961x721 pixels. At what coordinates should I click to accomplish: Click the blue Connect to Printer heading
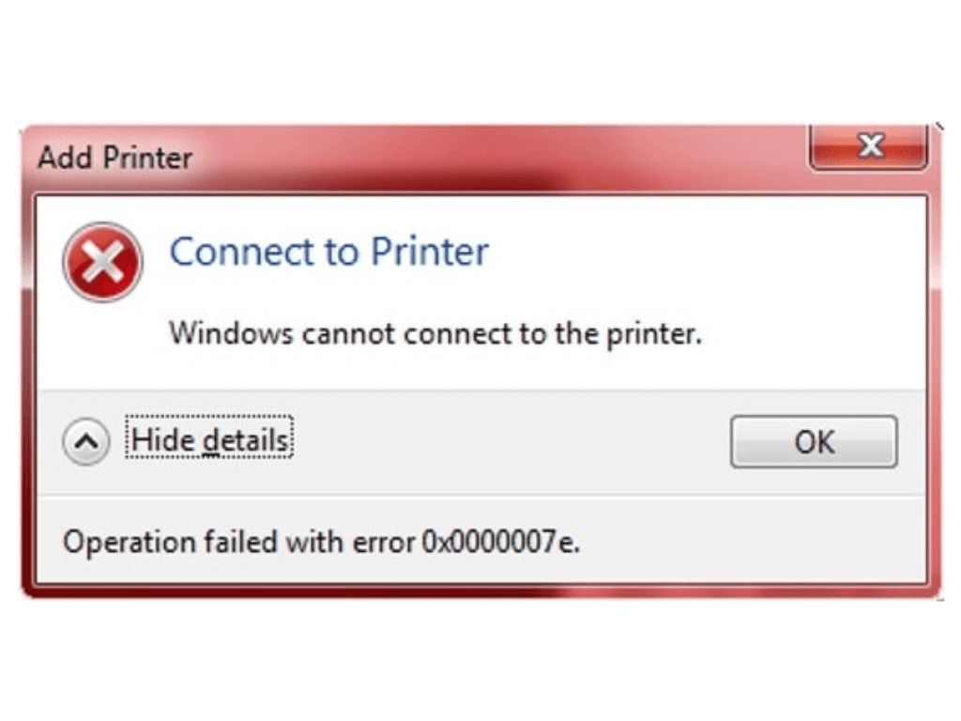(328, 252)
